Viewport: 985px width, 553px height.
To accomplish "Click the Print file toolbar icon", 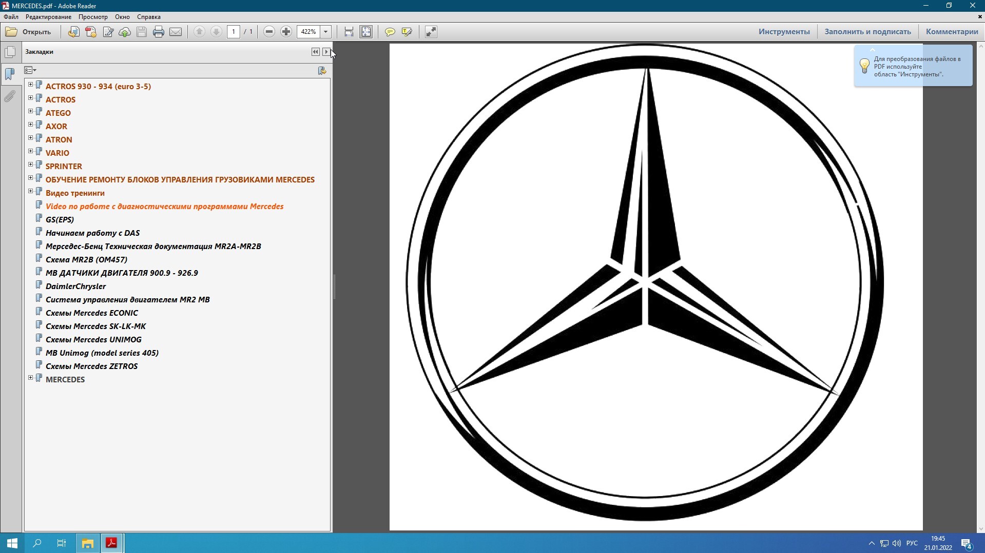I will coord(159,32).
